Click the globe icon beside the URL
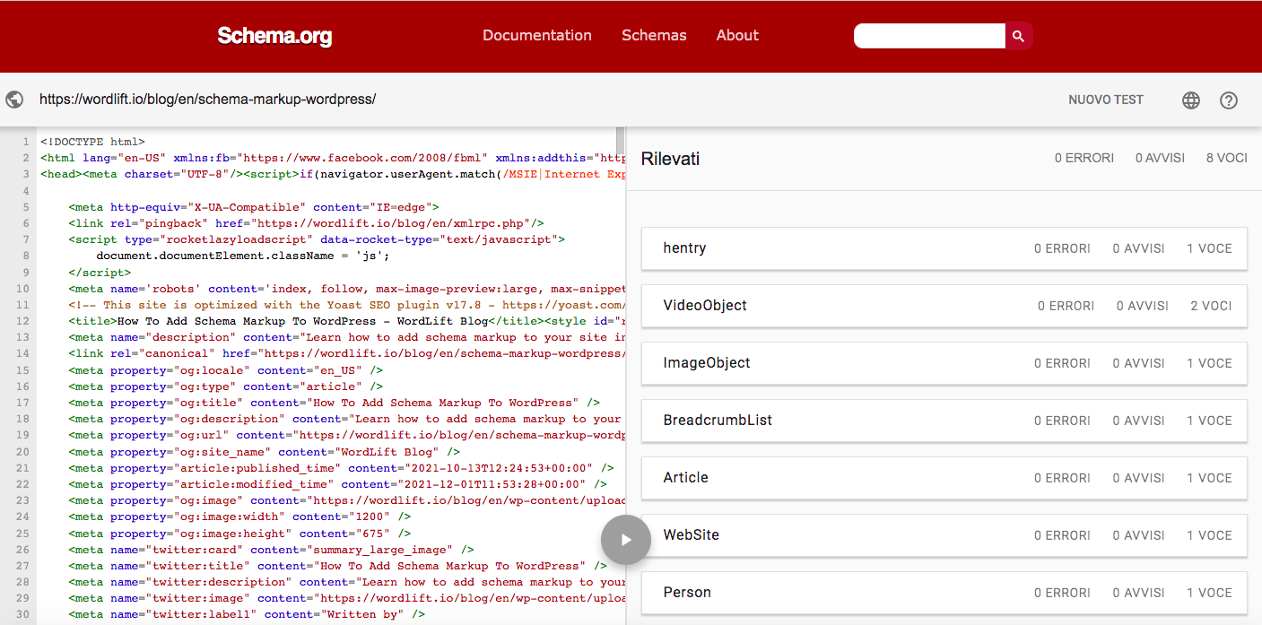 tap(14, 100)
